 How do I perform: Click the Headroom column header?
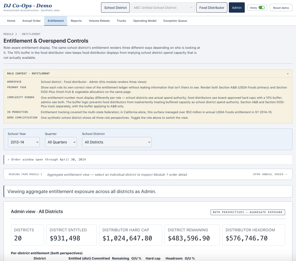pos(174,258)
